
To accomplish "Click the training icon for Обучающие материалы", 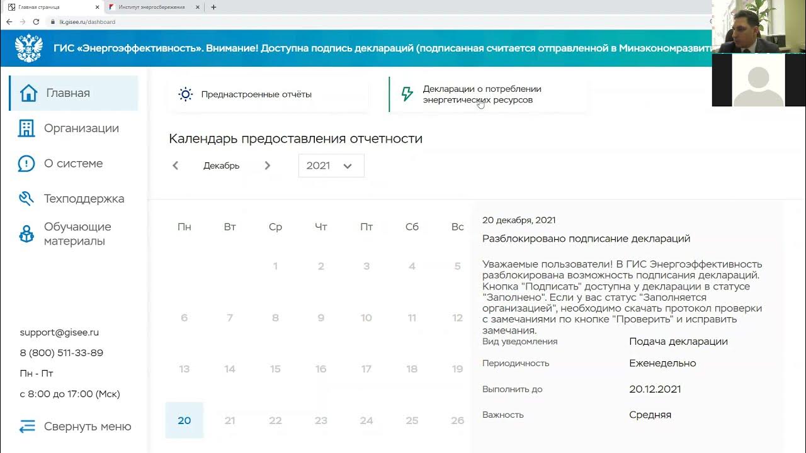I will (x=26, y=234).
